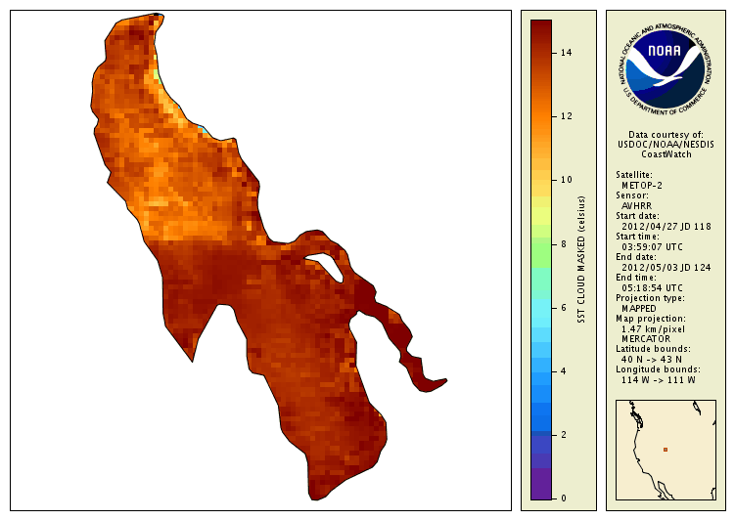
Task: Click the '12' tick label on color scale
Action: pyautogui.click(x=567, y=116)
